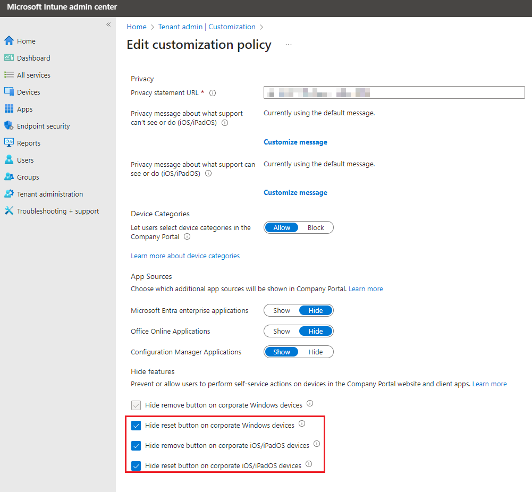Go to the Reports section
Image resolution: width=532 pixels, height=492 pixels.
pos(29,142)
